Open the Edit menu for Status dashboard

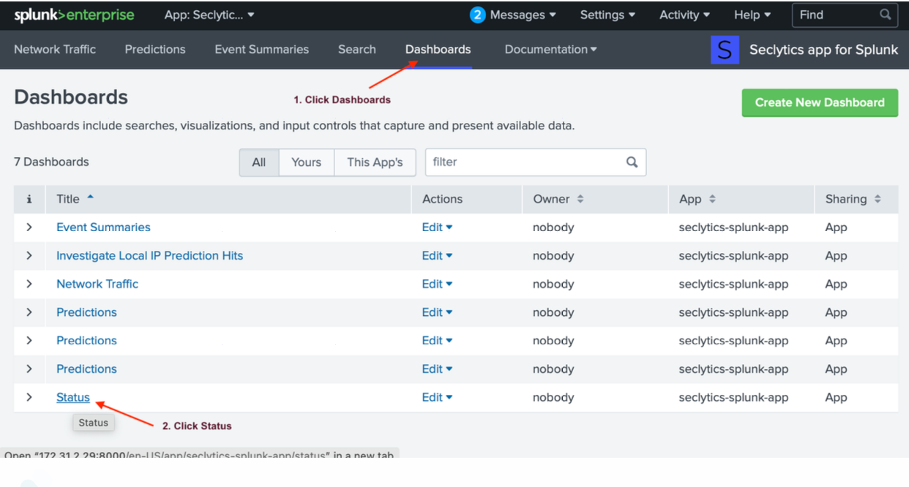pyautogui.click(x=437, y=397)
